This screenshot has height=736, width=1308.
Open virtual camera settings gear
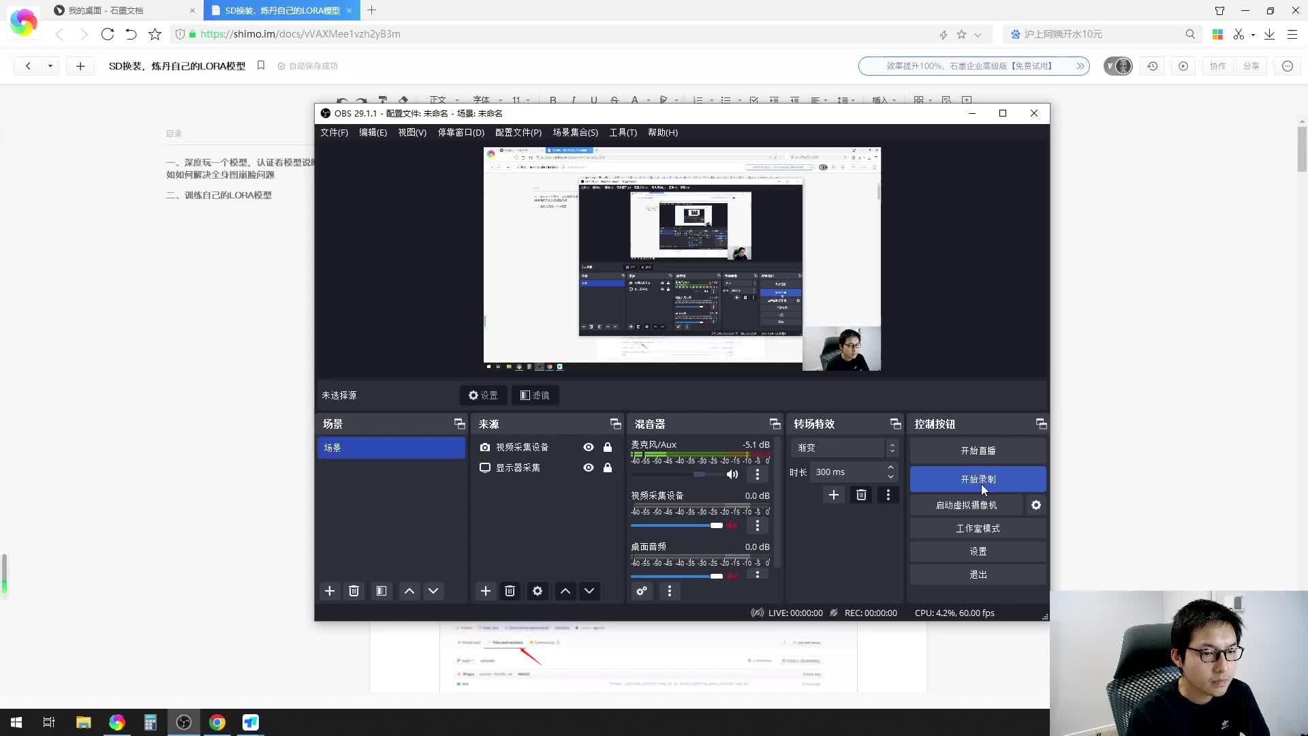pyautogui.click(x=1036, y=505)
